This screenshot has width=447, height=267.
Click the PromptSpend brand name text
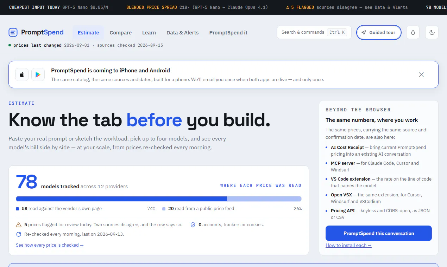tap(42, 32)
